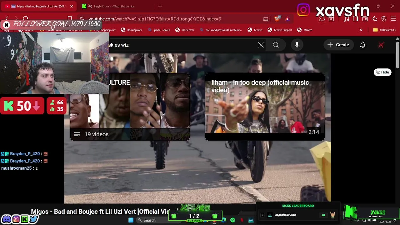Open the Lenovo Support bookmark
The width and height of the screenshot is (400, 225).
pos(280,30)
